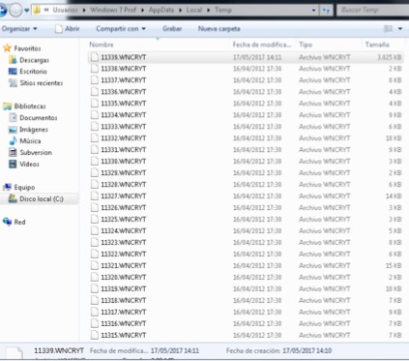The height and width of the screenshot is (361, 409).
Task: Open address bar history dropdown
Action: pyautogui.click(x=313, y=11)
